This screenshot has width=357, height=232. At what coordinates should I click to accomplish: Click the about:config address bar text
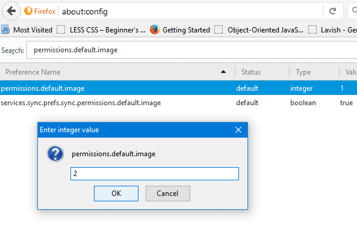pos(85,11)
